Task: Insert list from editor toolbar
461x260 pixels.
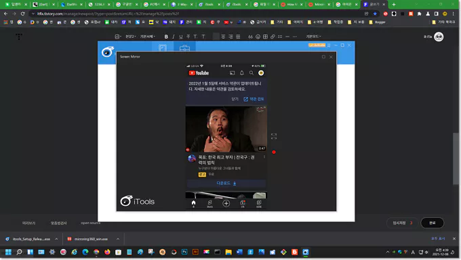Action: (x=280, y=37)
